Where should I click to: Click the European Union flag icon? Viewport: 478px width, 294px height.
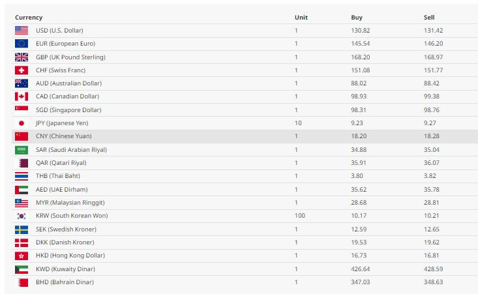[22, 44]
